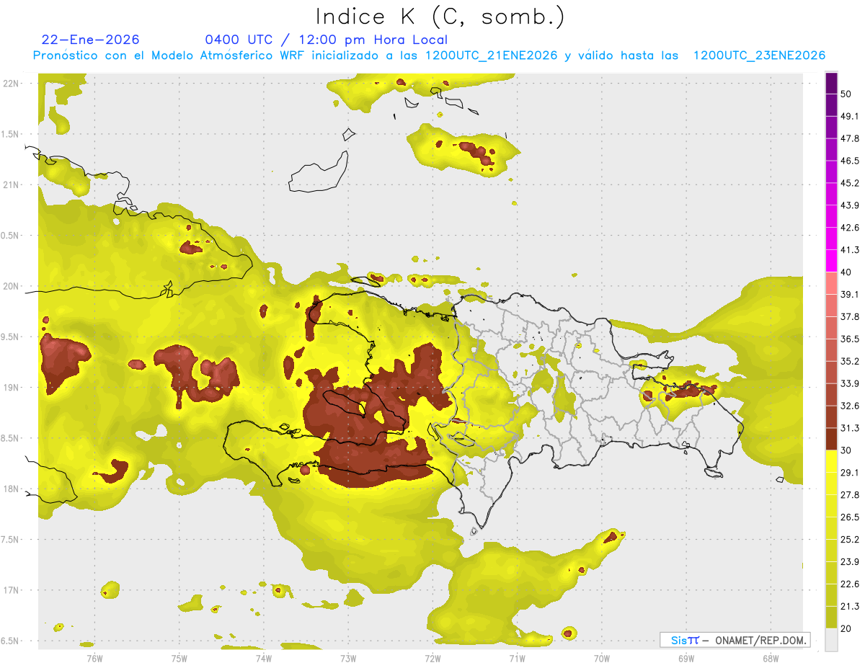Click the '20' color scale value
This screenshot has width=865, height=668.
click(x=846, y=628)
